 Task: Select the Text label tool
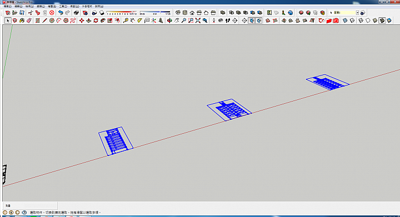coord(147,21)
